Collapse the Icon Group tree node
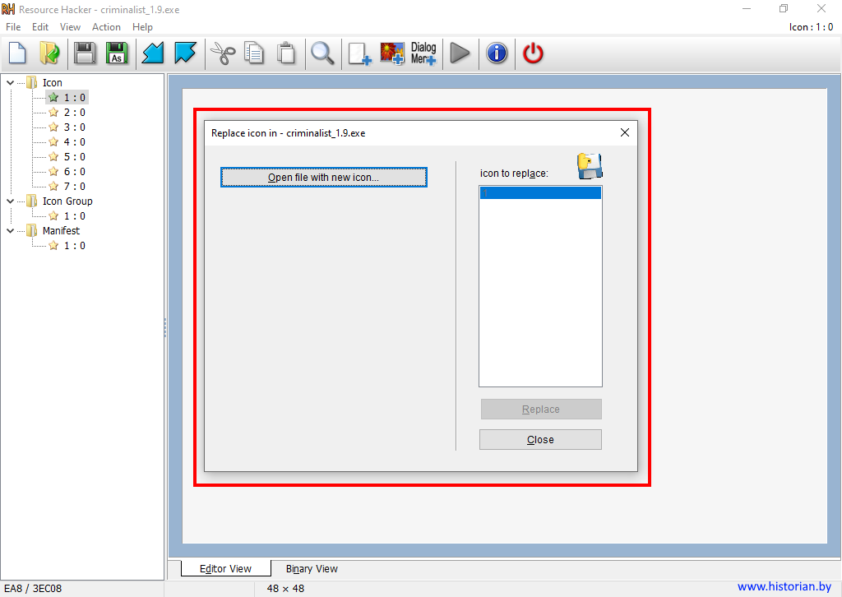 11,201
